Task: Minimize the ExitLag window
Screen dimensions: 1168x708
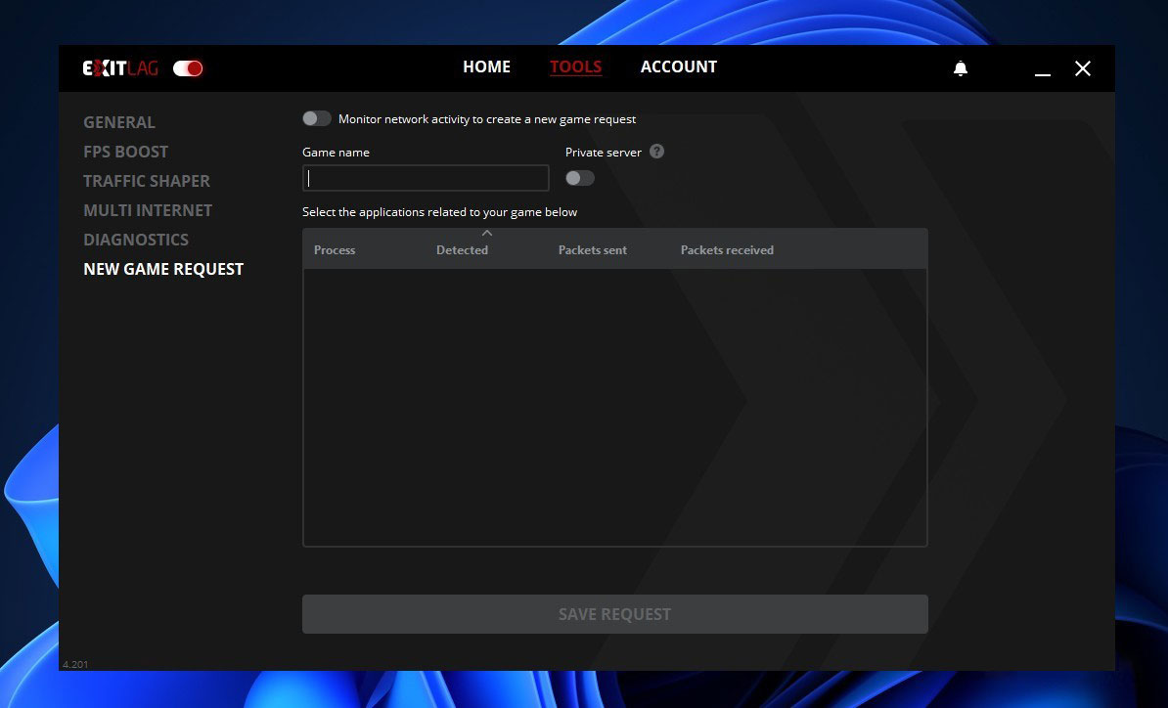Action: pyautogui.click(x=1043, y=69)
